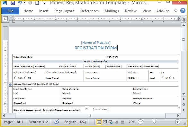Select F radio for Sex
188x127 pixels.
170,78
